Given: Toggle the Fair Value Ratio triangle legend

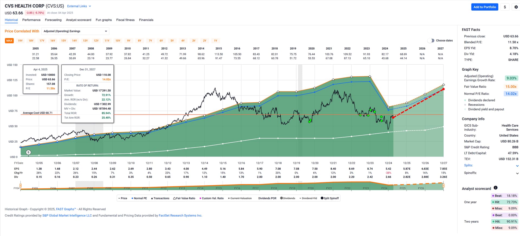Looking at the screenshot, I should pyautogui.click(x=184, y=198).
